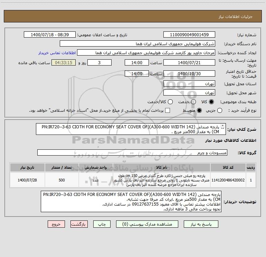Click the goods group field 'منسوجات و چرم'
The width and height of the screenshot is (266, 257).
point(132,152)
